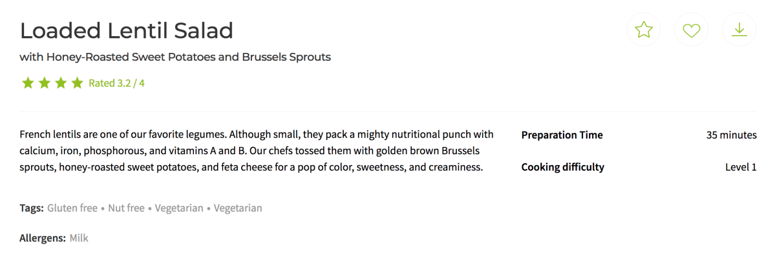Image resolution: width=775 pixels, height=258 pixels.
Task: Click the "Level 1" difficulty value
Action: click(x=741, y=167)
